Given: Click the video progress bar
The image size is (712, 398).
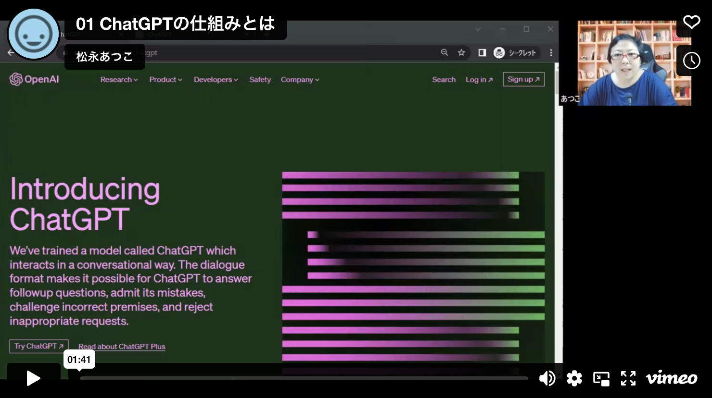Looking at the screenshot, I should click(303, 379).
